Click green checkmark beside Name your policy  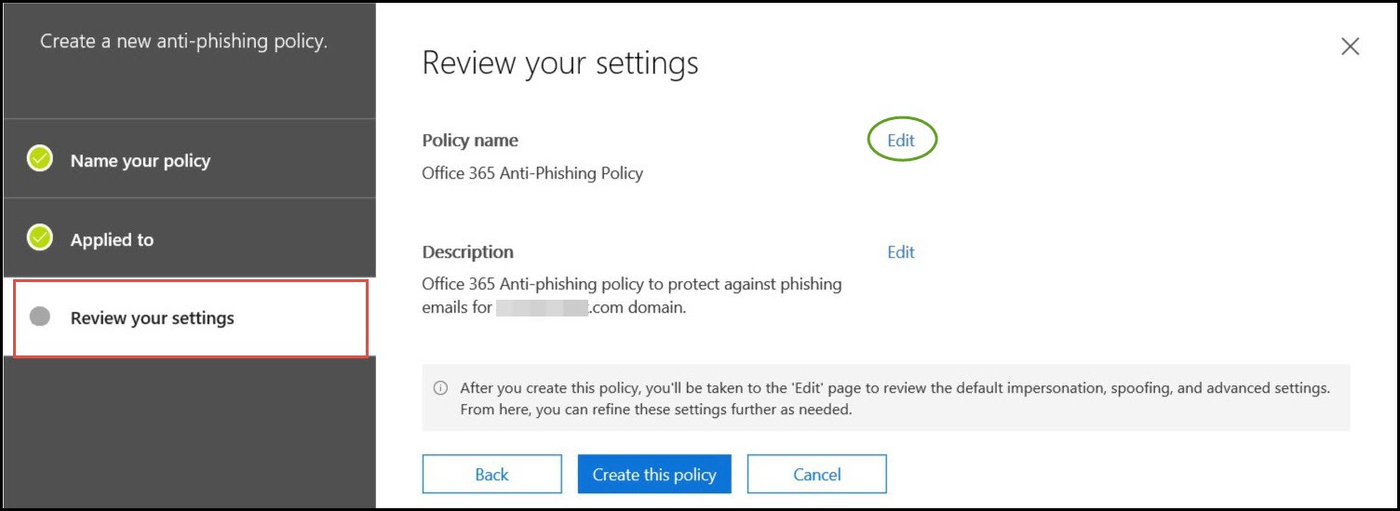click(40, 160)
